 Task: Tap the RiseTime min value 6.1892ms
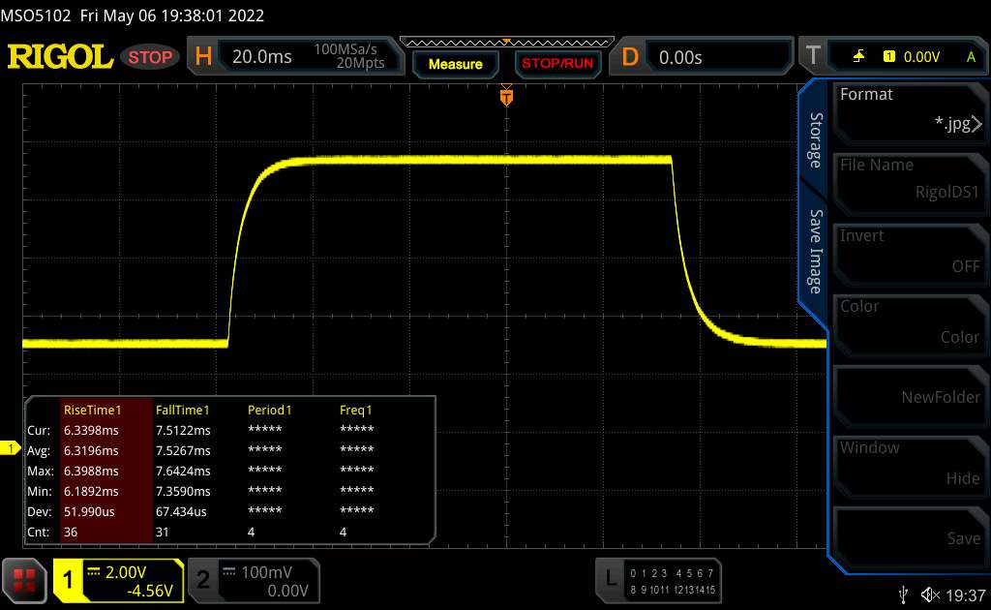[x=91, y=491]
